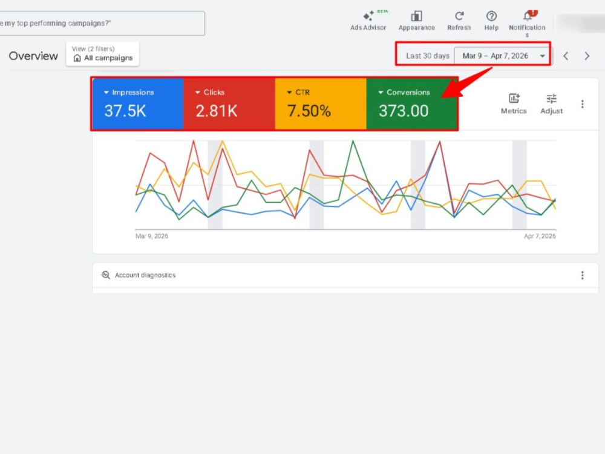Refresh the overview data
Viewport: 605px width, 454px height.
459,21
